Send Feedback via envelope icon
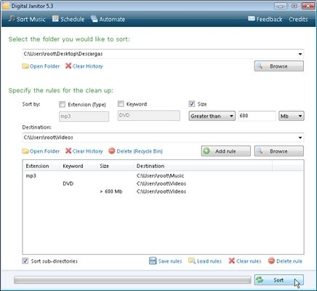 click(x=252, y=19)
